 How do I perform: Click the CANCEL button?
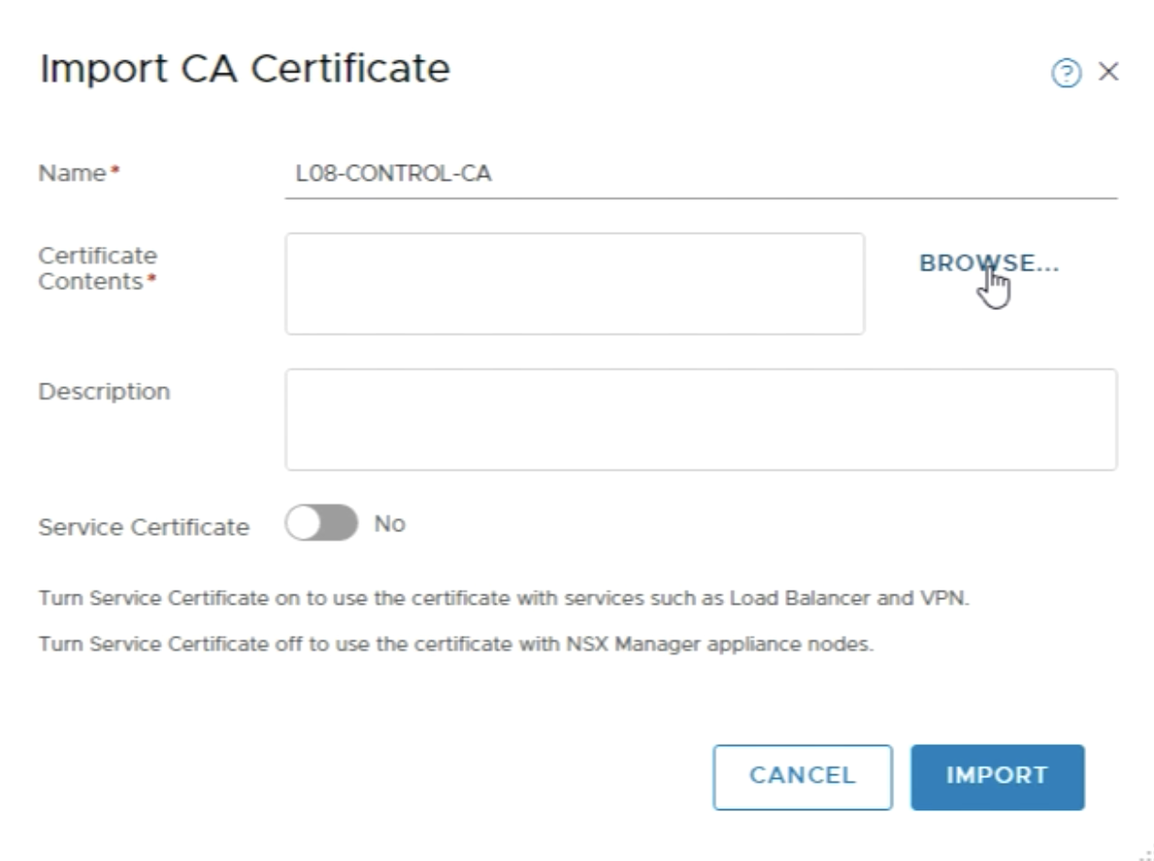(x=802, y=776)
